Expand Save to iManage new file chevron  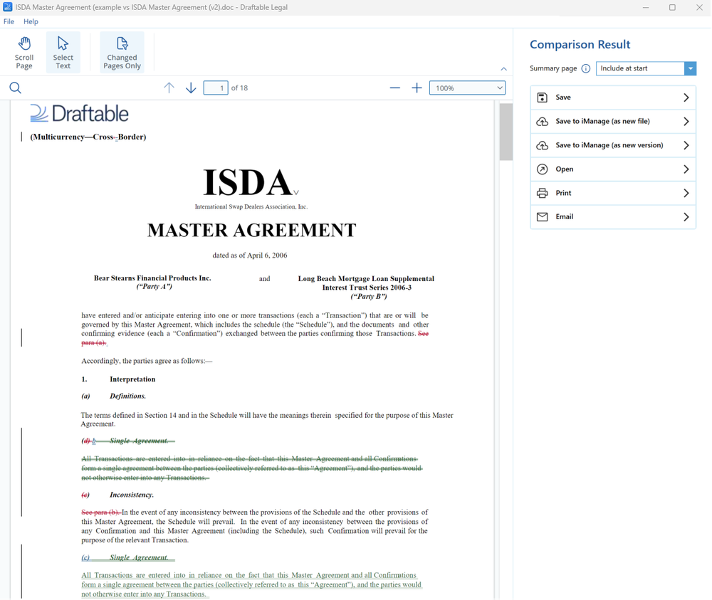(x=686, y=122)
